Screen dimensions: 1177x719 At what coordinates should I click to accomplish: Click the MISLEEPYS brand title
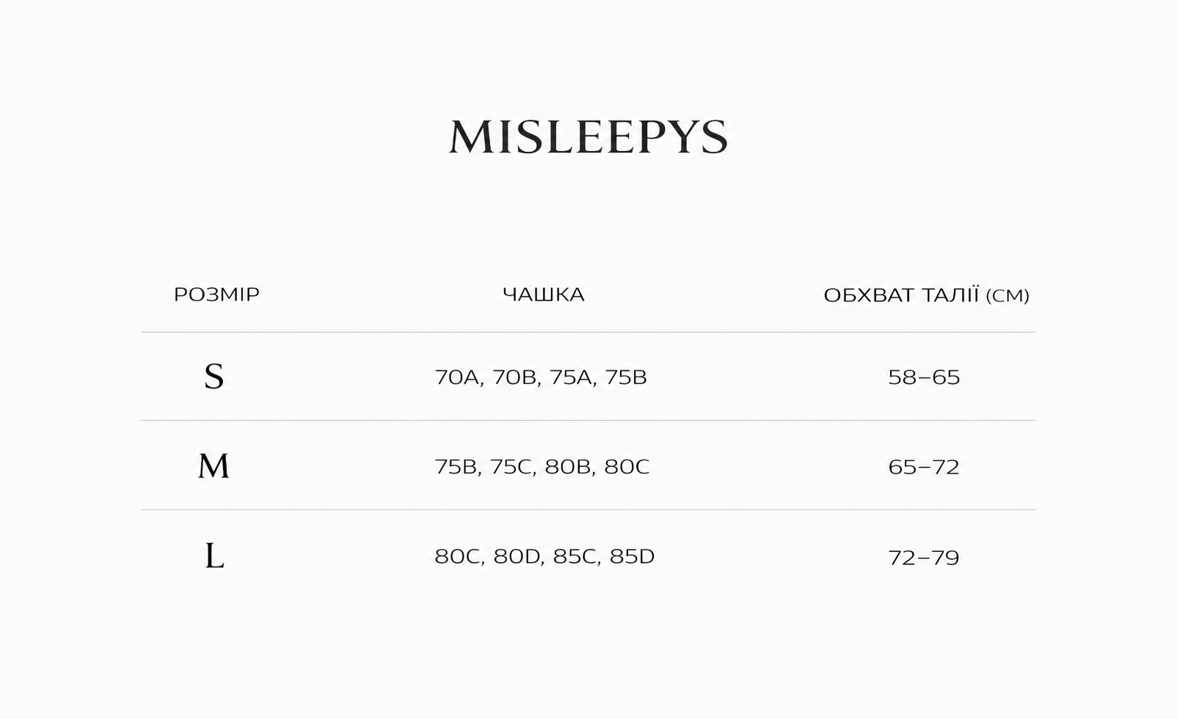pos(588,137)
